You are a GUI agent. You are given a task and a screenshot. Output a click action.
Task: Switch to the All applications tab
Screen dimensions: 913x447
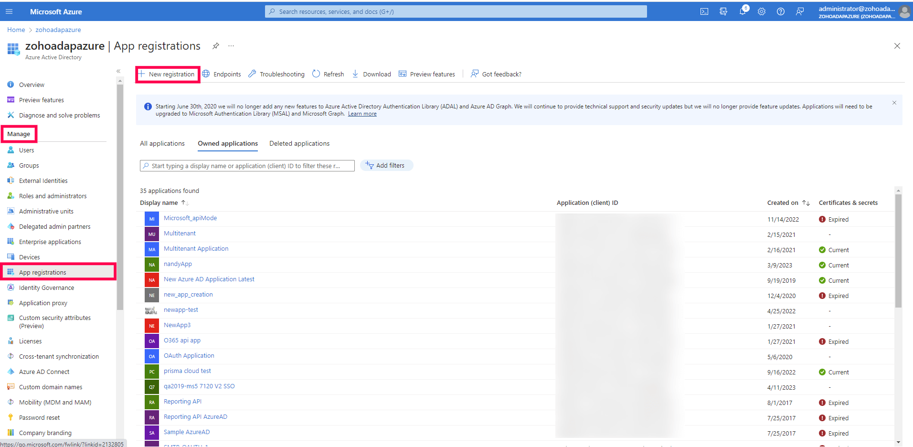162,143
